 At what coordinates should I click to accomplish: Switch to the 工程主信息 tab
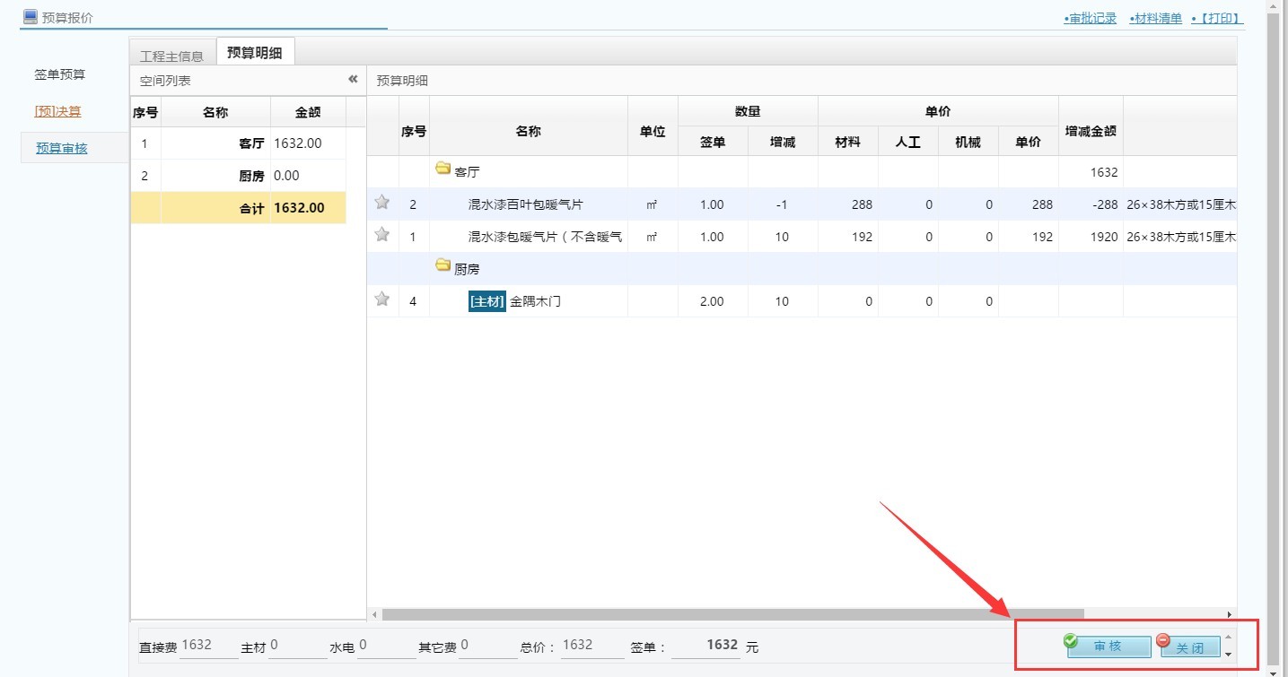pyautogui.click(x=171, y=54)
